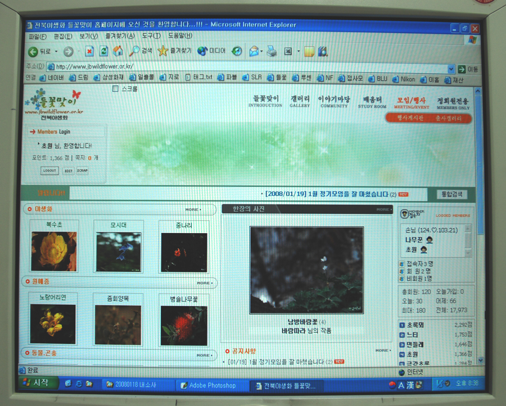
Task: Click the URL address input field
Action: [x=247, y=67]
